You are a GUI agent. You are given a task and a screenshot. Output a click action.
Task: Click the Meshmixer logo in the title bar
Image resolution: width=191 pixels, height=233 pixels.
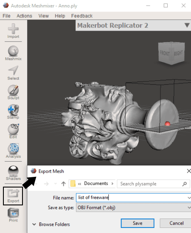(6, 6)
